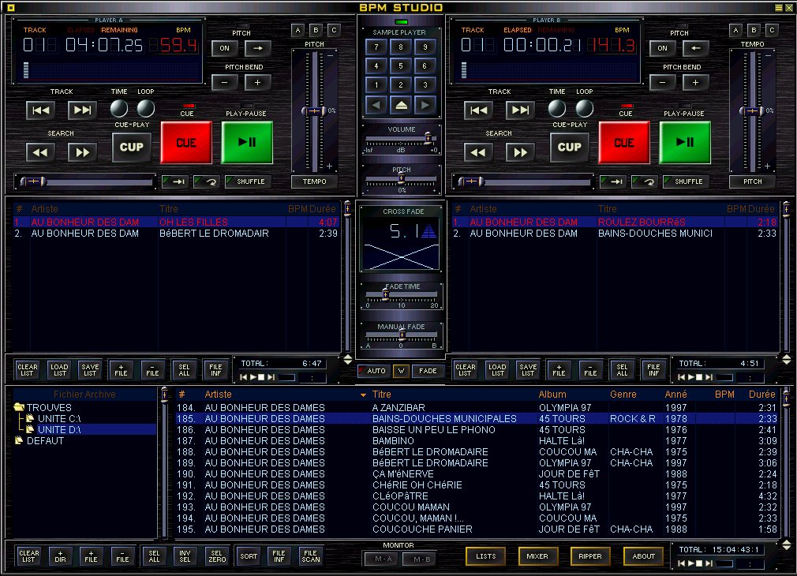Select Player B cue memory C

click(x=772, y=30)
